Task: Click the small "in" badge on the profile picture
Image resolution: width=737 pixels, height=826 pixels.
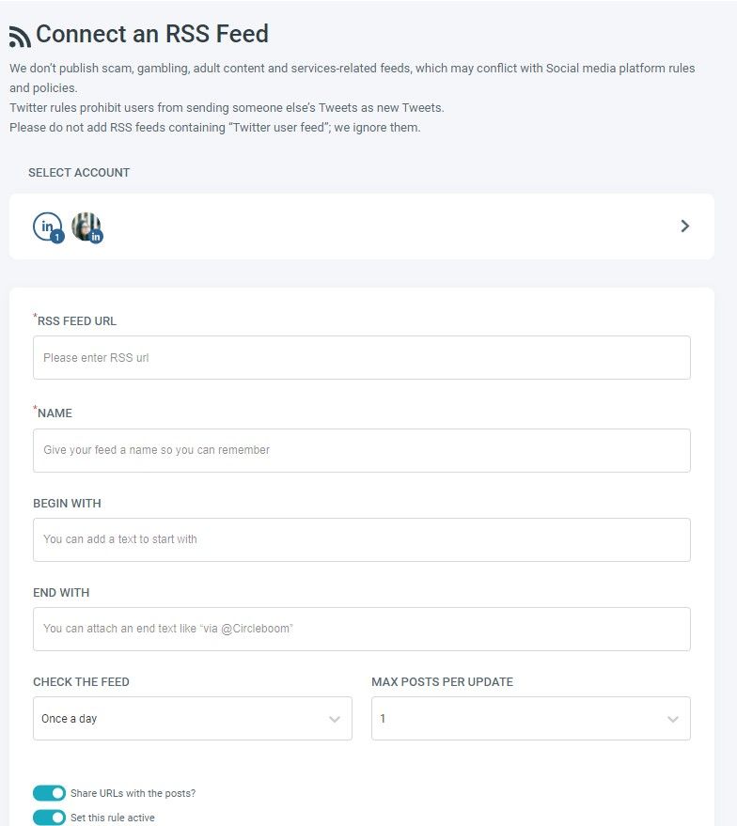Action: pyautogui.click(x=95, y=237)
